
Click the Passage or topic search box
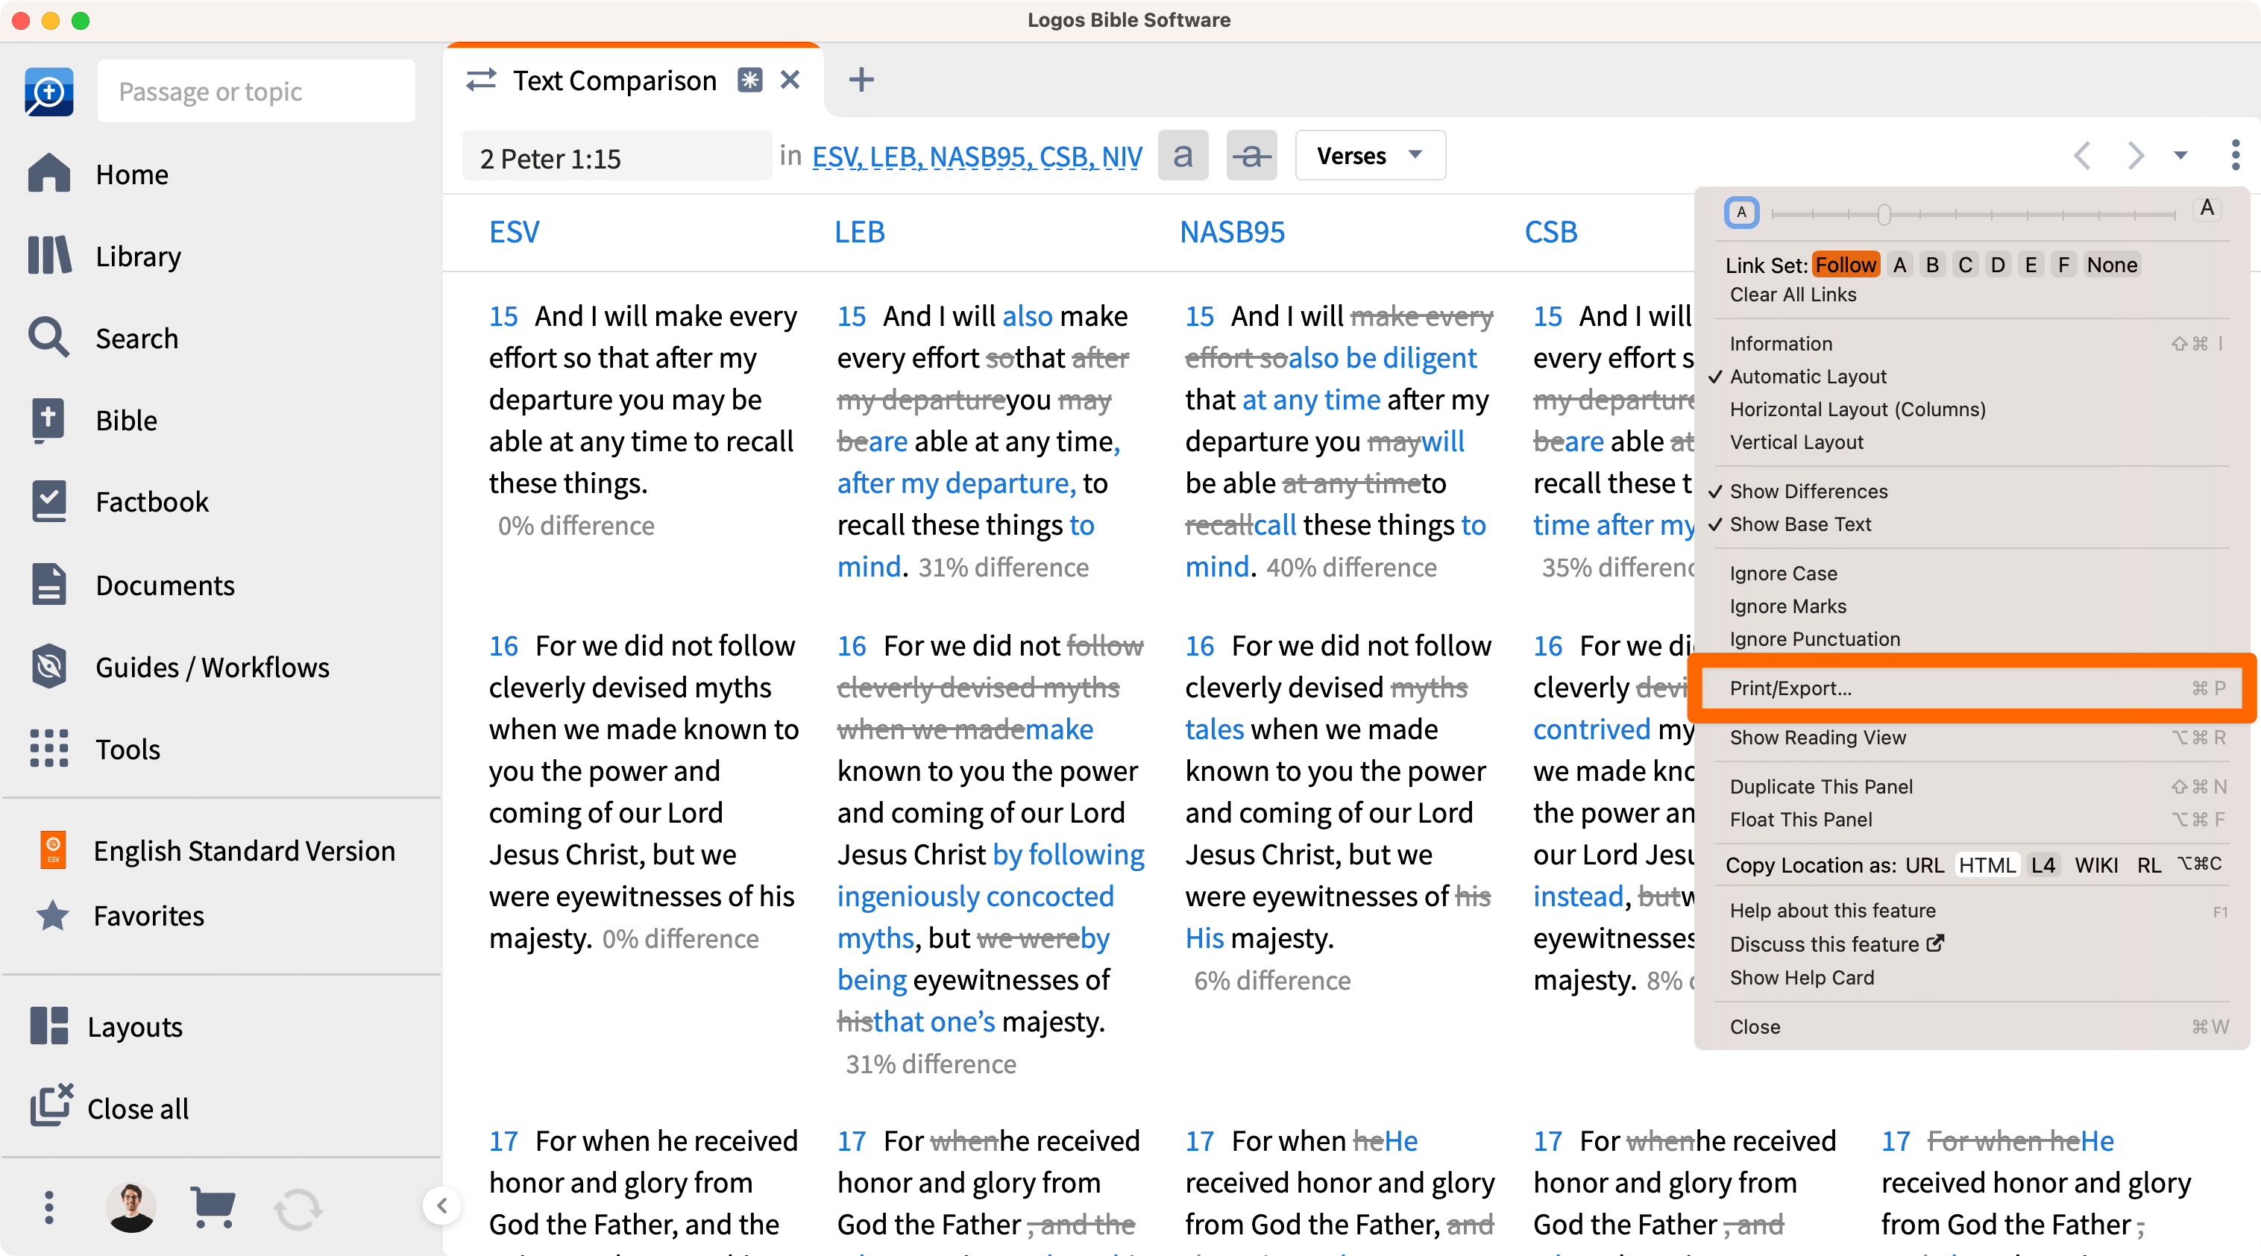[256, 91]
